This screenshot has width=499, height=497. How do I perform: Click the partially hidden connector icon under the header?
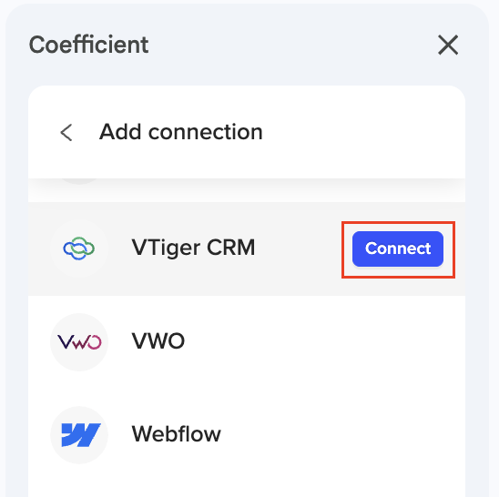click(x=79, y=181)
